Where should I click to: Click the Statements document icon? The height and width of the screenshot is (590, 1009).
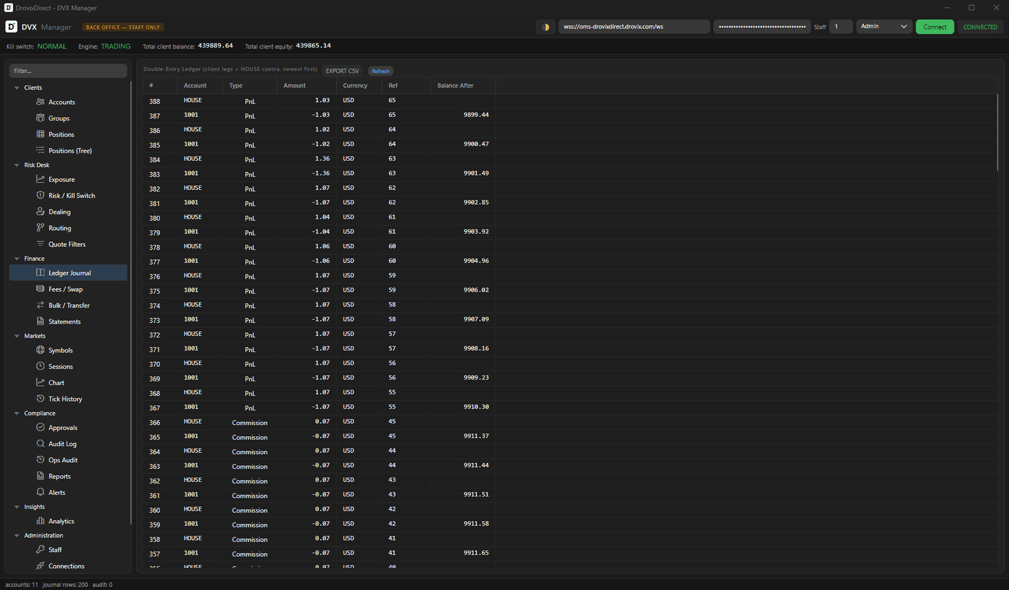[x=40, y=321]
